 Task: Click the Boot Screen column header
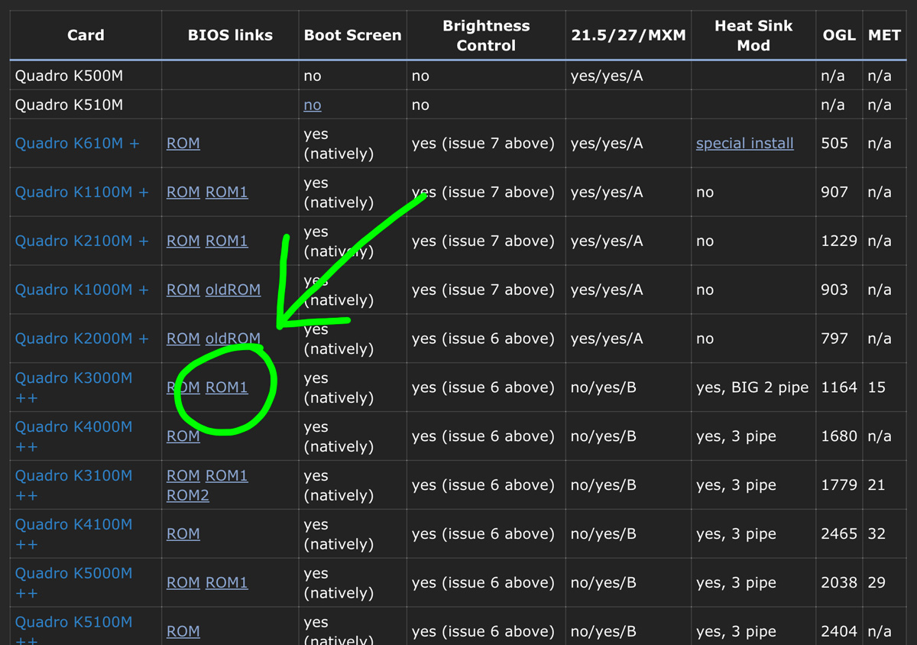click(x=352, y=35)
